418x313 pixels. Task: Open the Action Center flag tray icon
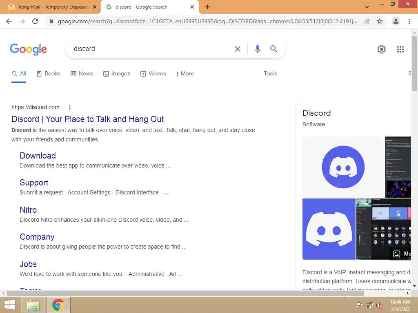pos(360,305)
